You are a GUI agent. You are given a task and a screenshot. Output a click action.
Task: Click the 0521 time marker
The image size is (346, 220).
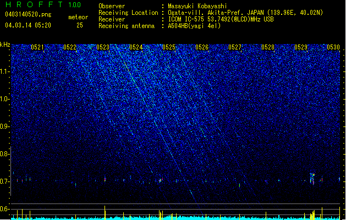pos(37,47)
